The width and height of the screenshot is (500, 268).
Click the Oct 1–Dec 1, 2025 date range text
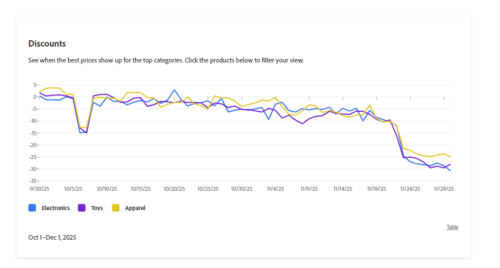pos(52,237)
